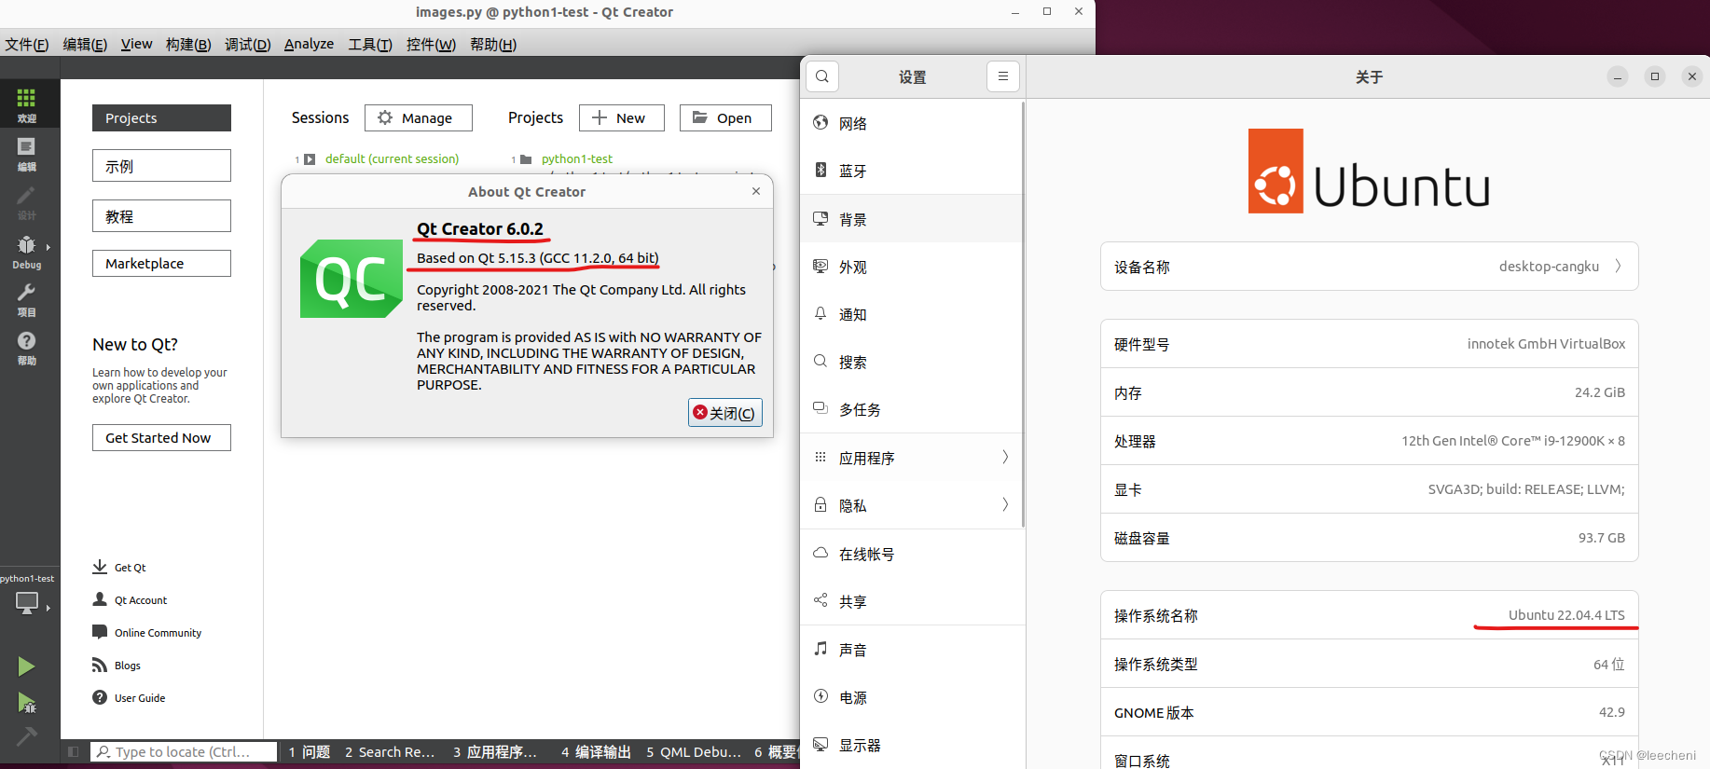Screen dimensions: 1710x769
Task: Open 调试(D) menu in Qt Creator
Action: click(247, 44)
